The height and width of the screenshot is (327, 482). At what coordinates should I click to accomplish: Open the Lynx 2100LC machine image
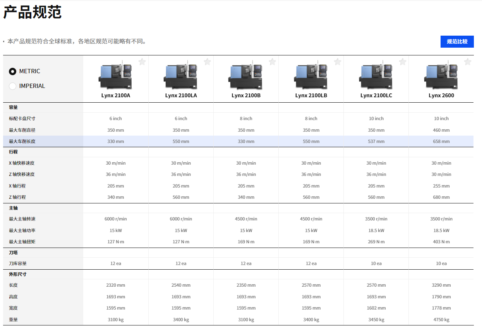tap(376, 75)
